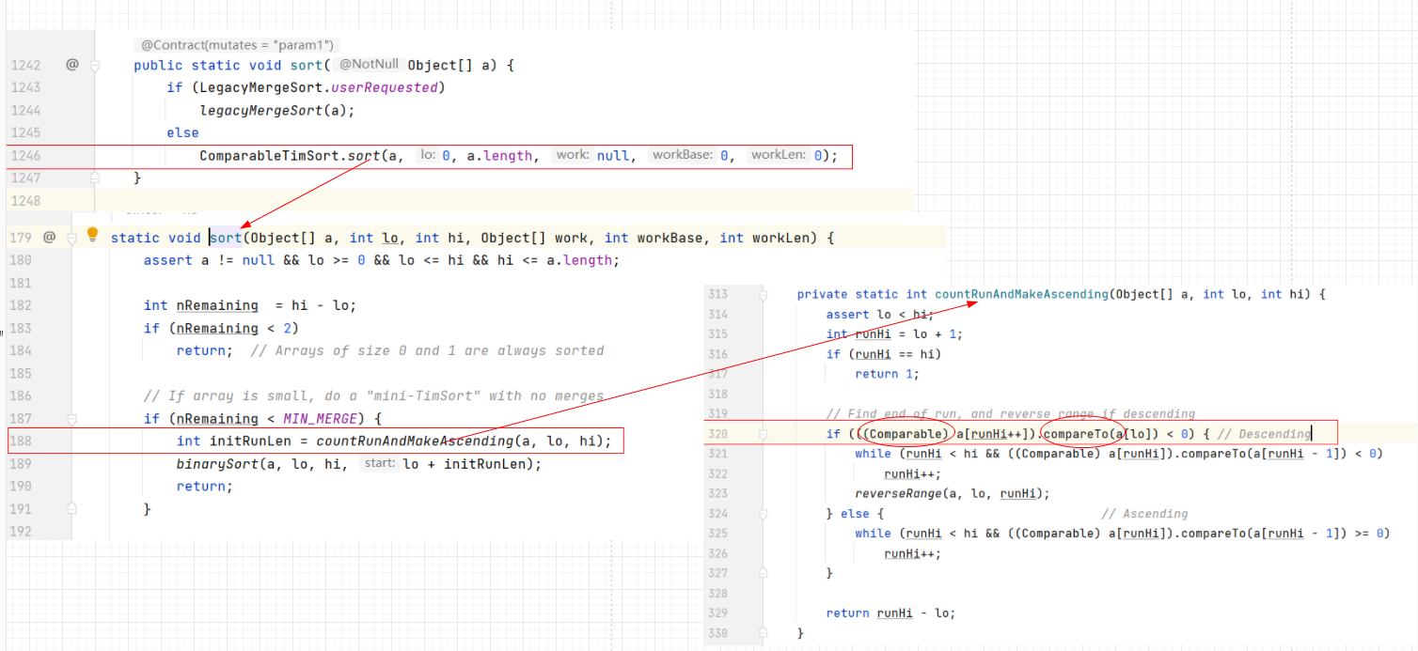This screenshot has width=1418, height=651.
Task: Click the @NotNull inlay hint
Action: point(369,65)
